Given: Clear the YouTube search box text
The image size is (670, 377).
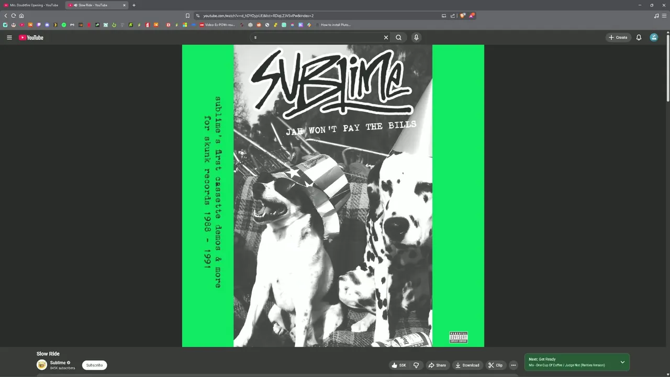Looking at the screenshot, I should [x=386, y=37].
